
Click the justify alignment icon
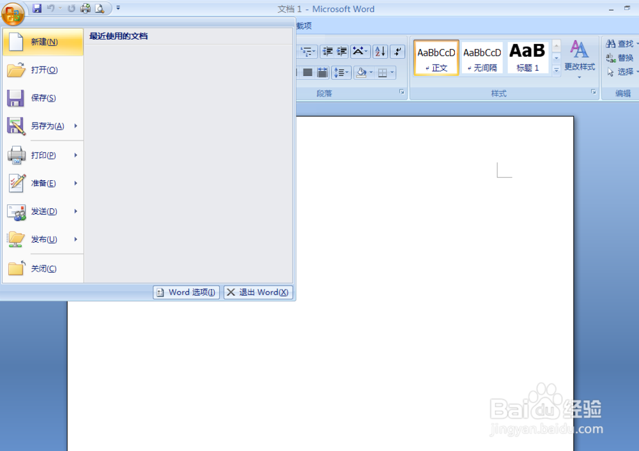(x=308, y=73)
